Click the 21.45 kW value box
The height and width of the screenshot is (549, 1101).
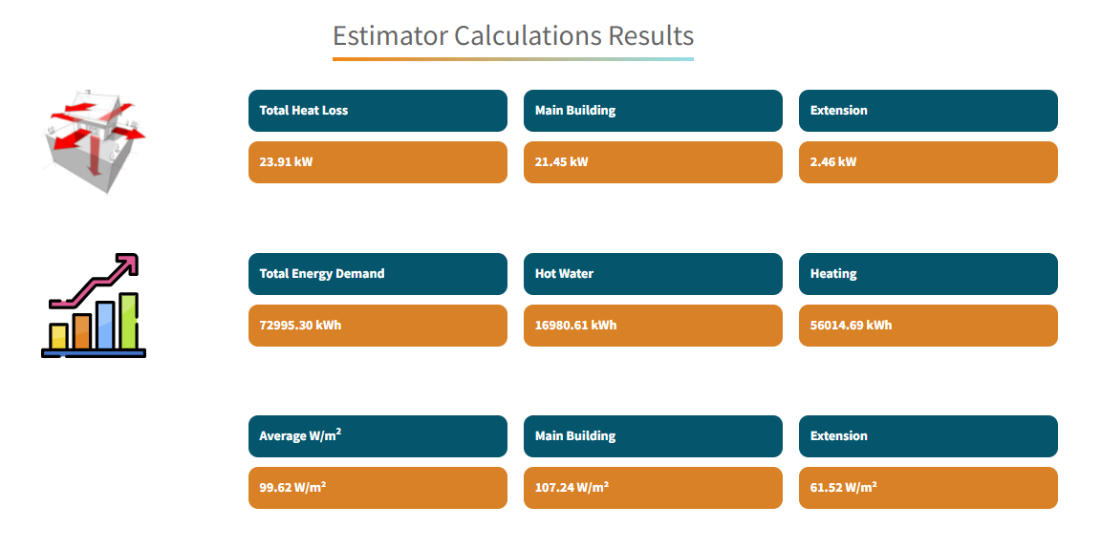tap(653, 162)
